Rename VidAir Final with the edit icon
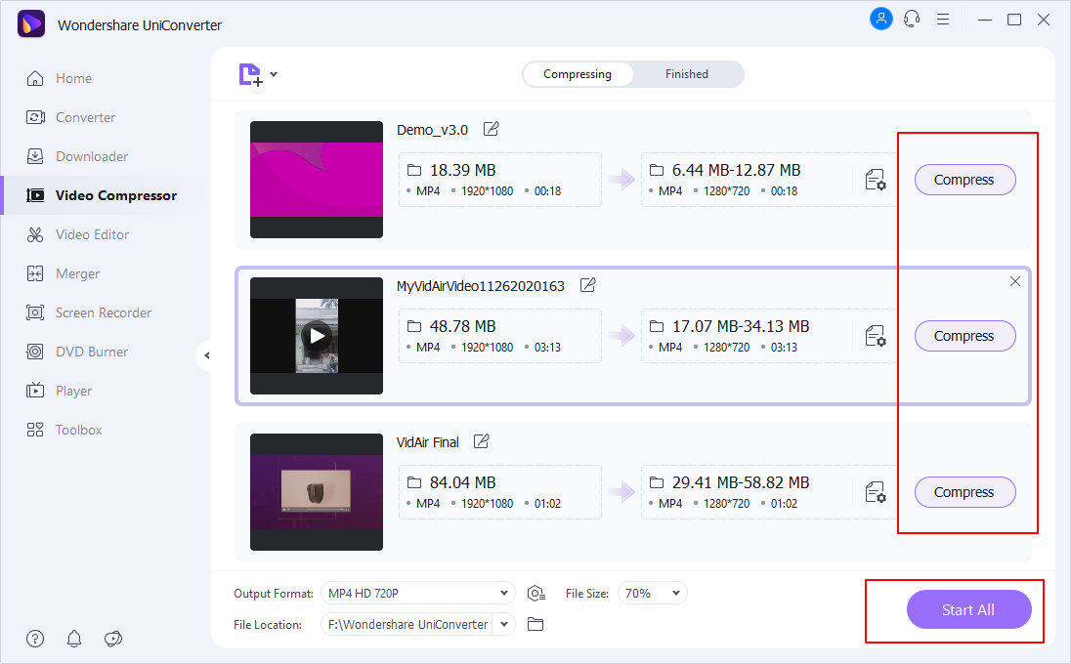This screenshot has width=1071, height=664. [482, 441]
